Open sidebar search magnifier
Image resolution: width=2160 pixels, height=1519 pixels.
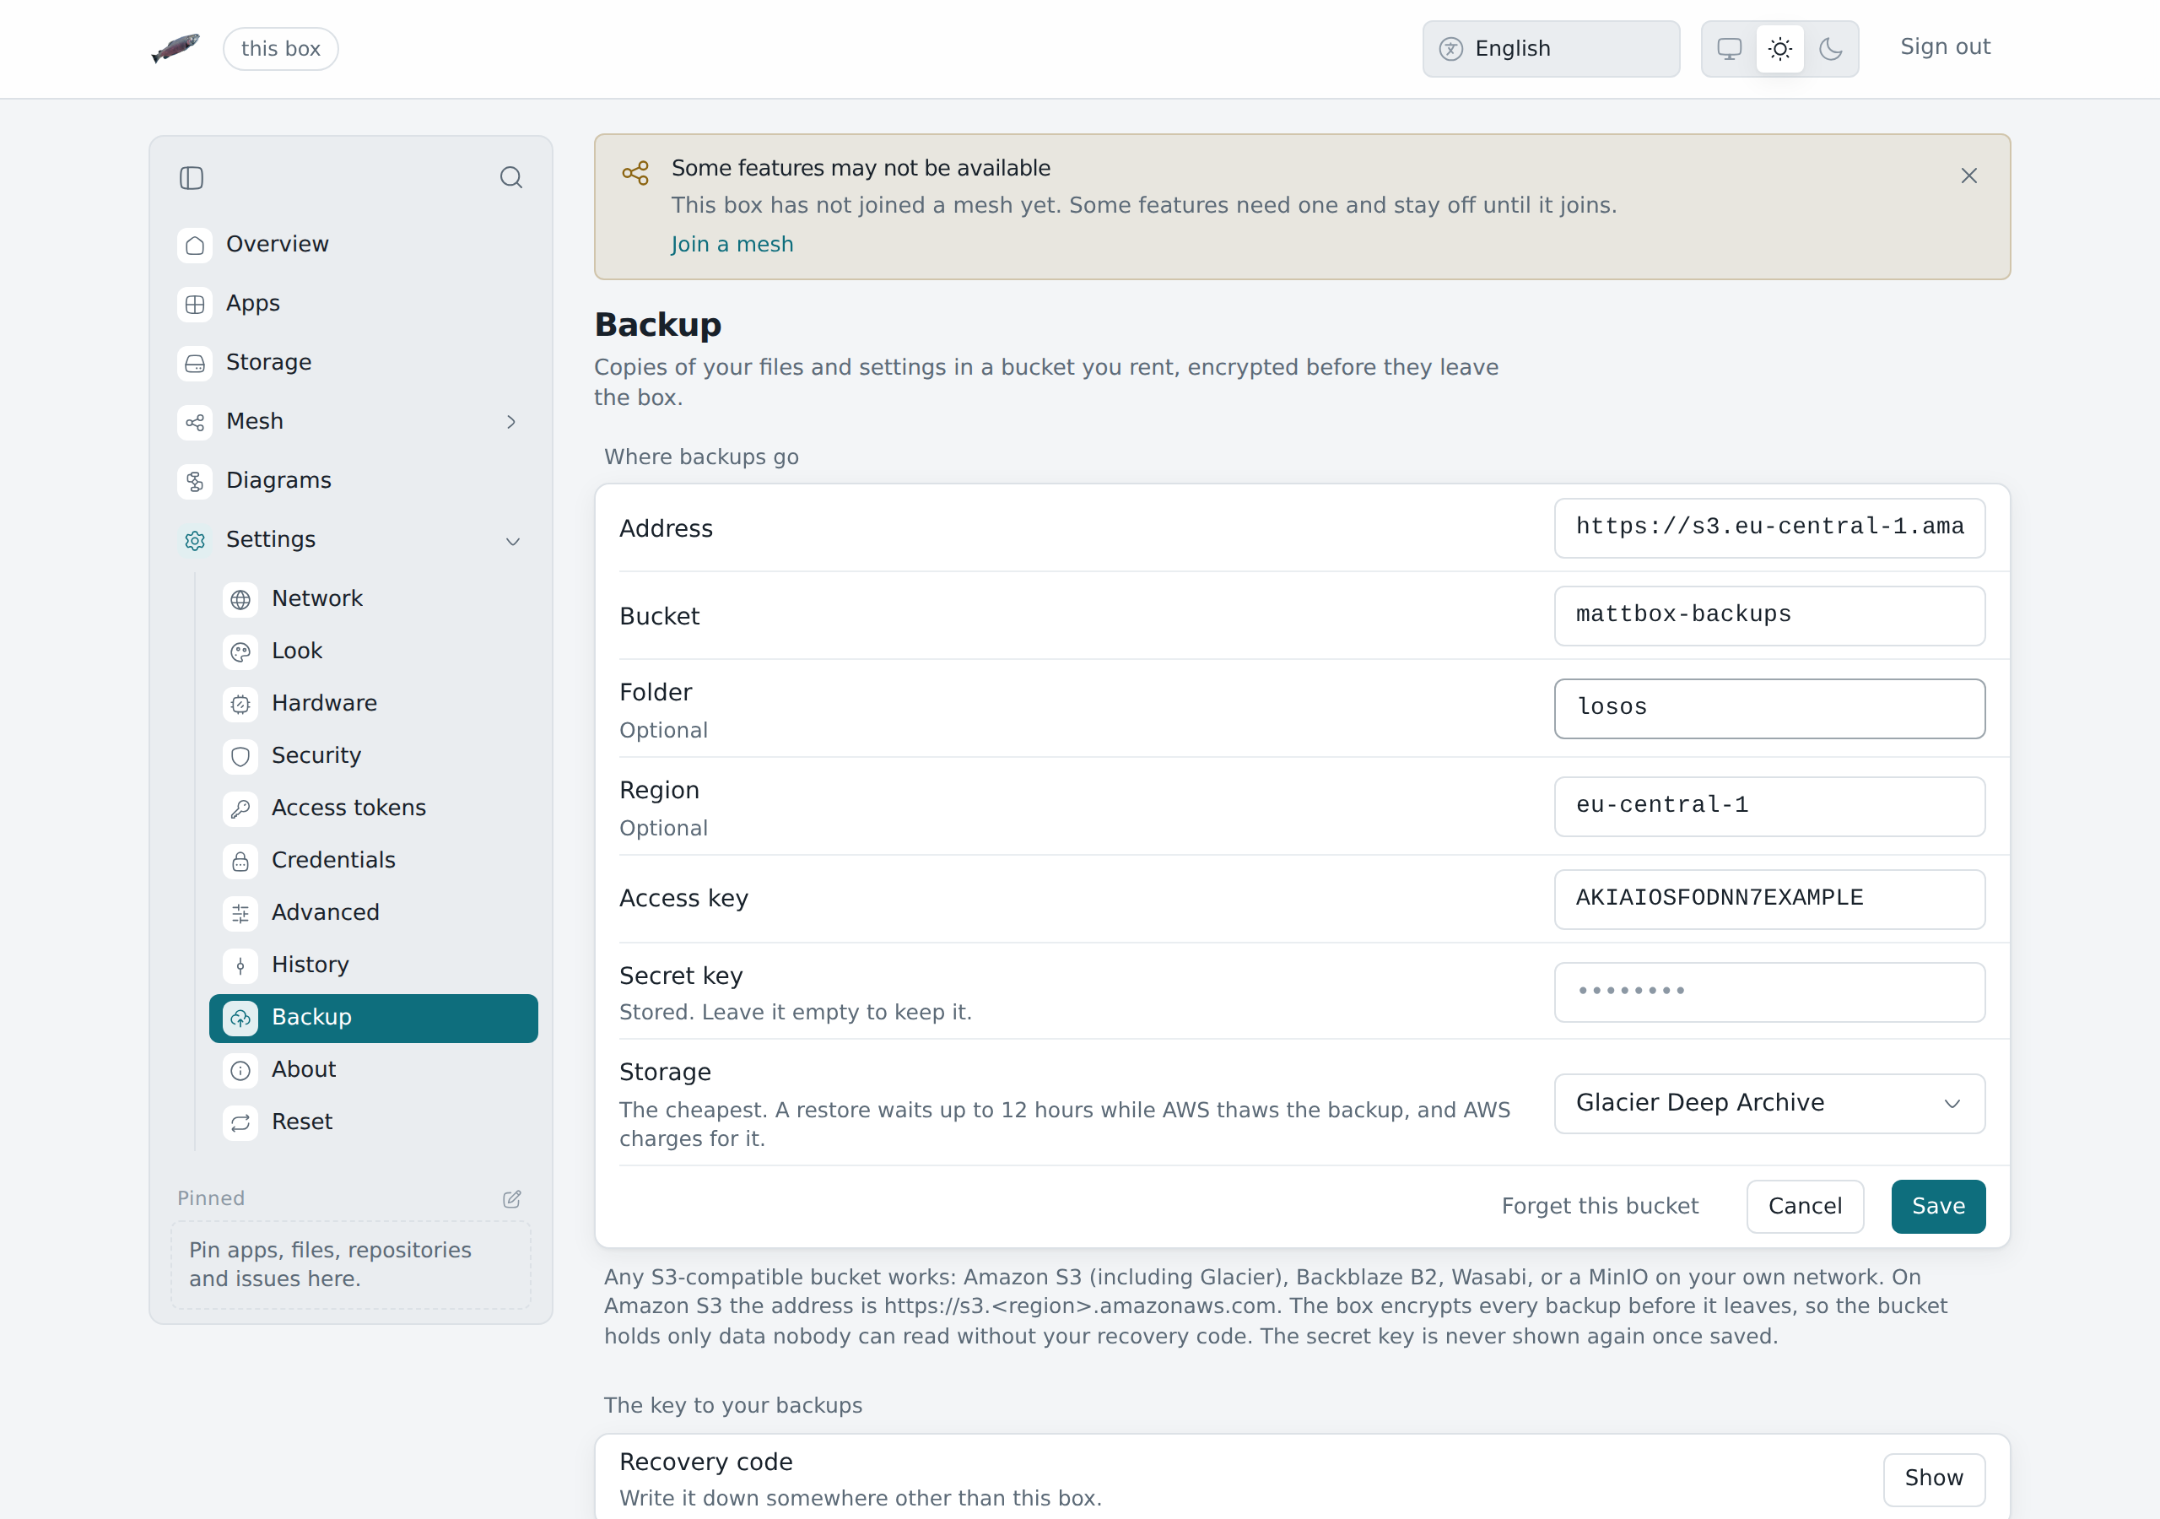(x=510, y=178)
